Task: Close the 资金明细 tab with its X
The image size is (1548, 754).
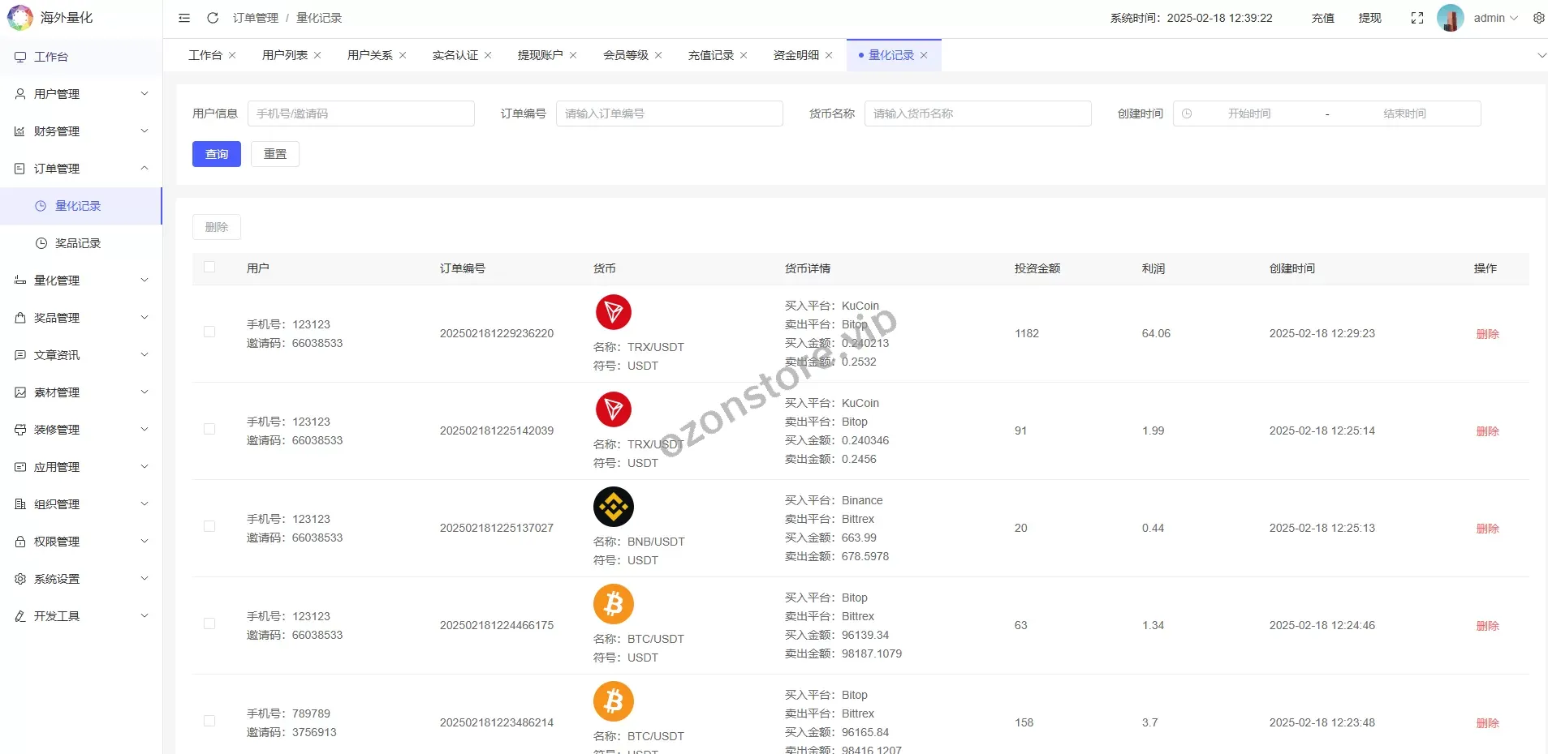Action: pos(829,55)
